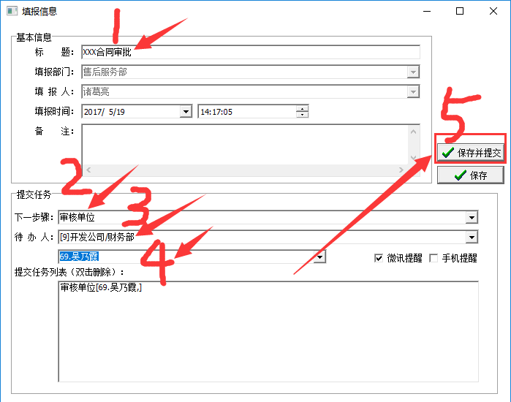
Task: Click inside the 备注 text area
Action: coord(241,143)
